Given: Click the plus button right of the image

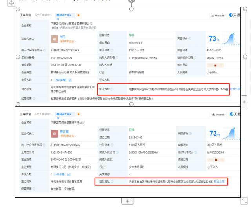Looking at the screenshot, I should click(244, 102).
